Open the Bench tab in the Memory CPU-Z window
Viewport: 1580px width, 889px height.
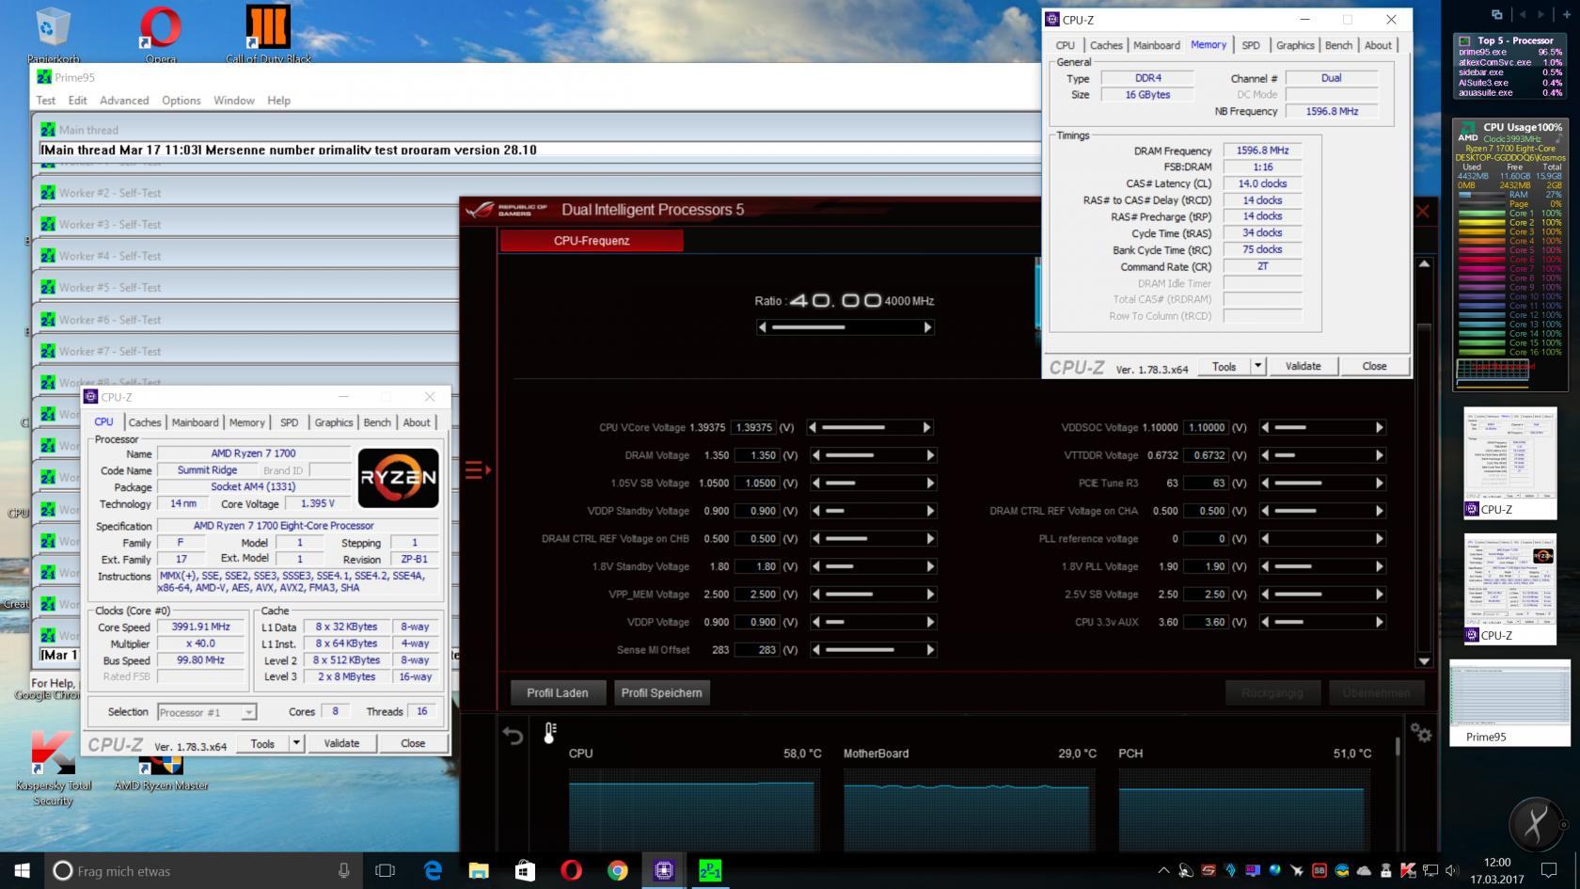coord(1338,45)
